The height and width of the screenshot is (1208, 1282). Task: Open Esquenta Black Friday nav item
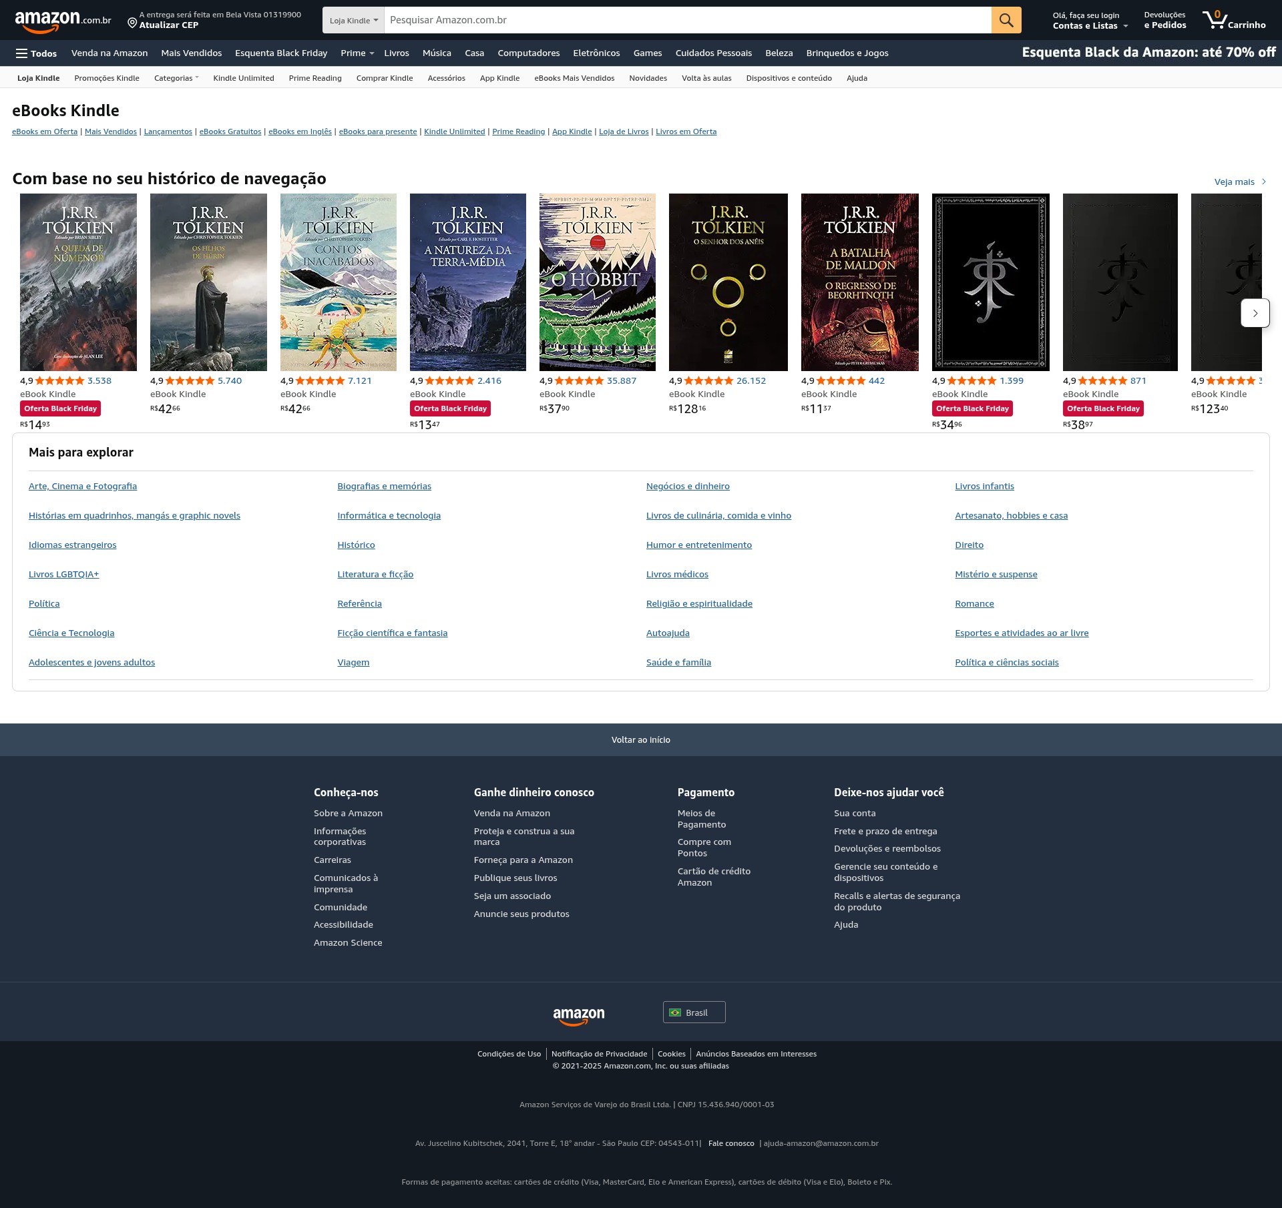pos(281,53)
